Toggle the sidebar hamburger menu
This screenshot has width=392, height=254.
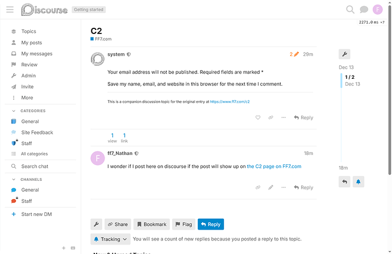[10, 10]
